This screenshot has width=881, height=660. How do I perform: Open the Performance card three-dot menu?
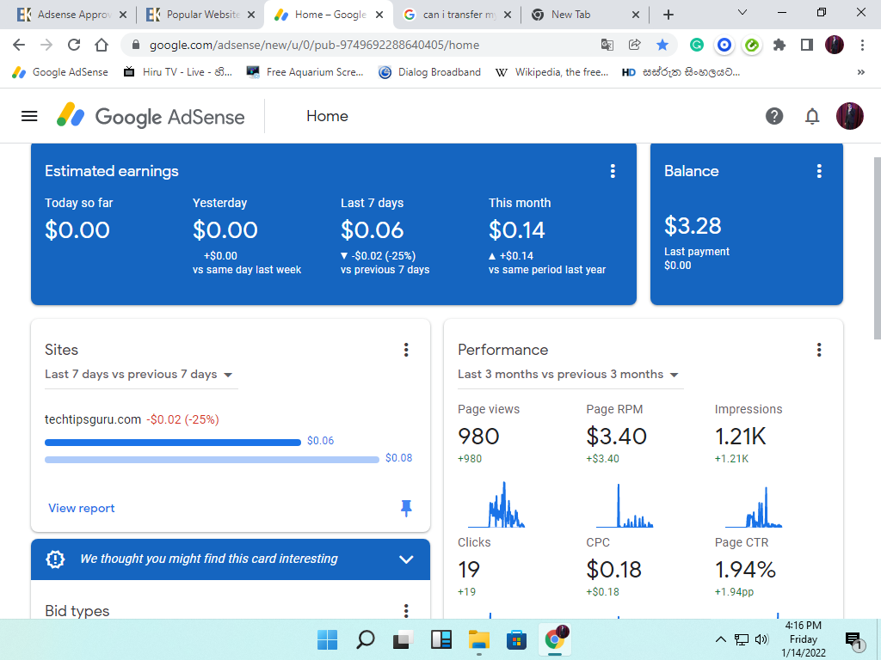pyautogui.click(x=819, y=351)
